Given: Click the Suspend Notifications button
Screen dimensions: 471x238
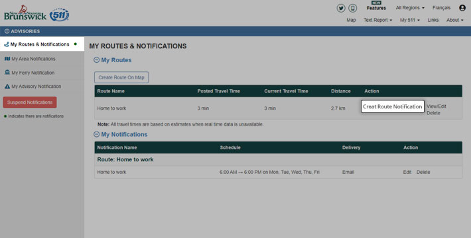Looking at the screenshot, I should [x=30, y=102].
